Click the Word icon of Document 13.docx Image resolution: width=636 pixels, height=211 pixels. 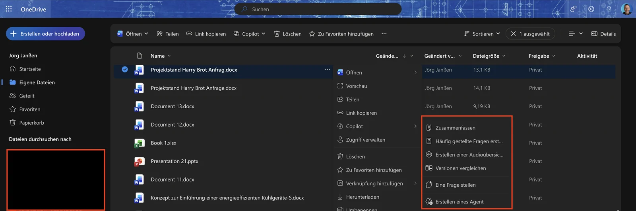point(139,107)
